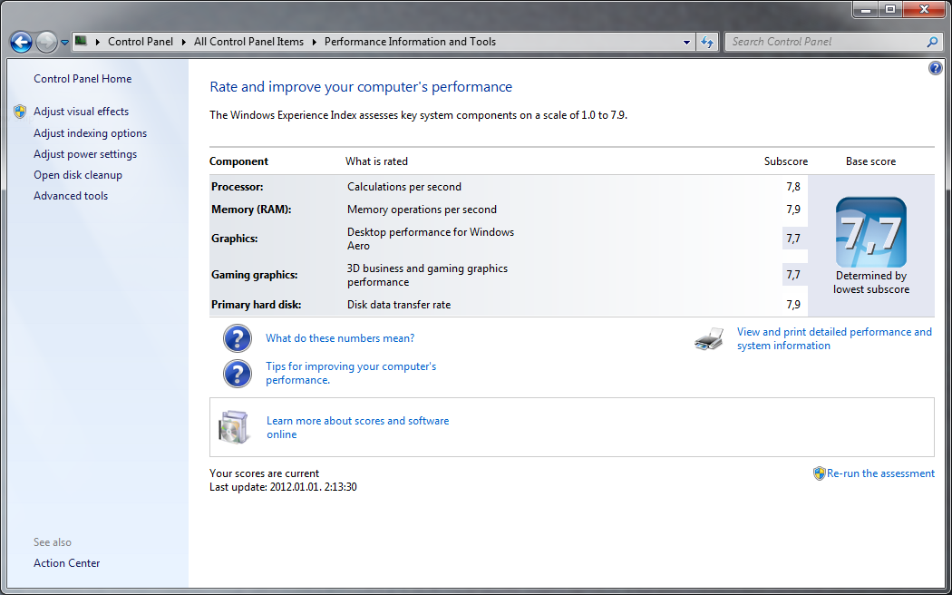View and print detailed performance information
The image size is (952, 595).
(834, 339)
